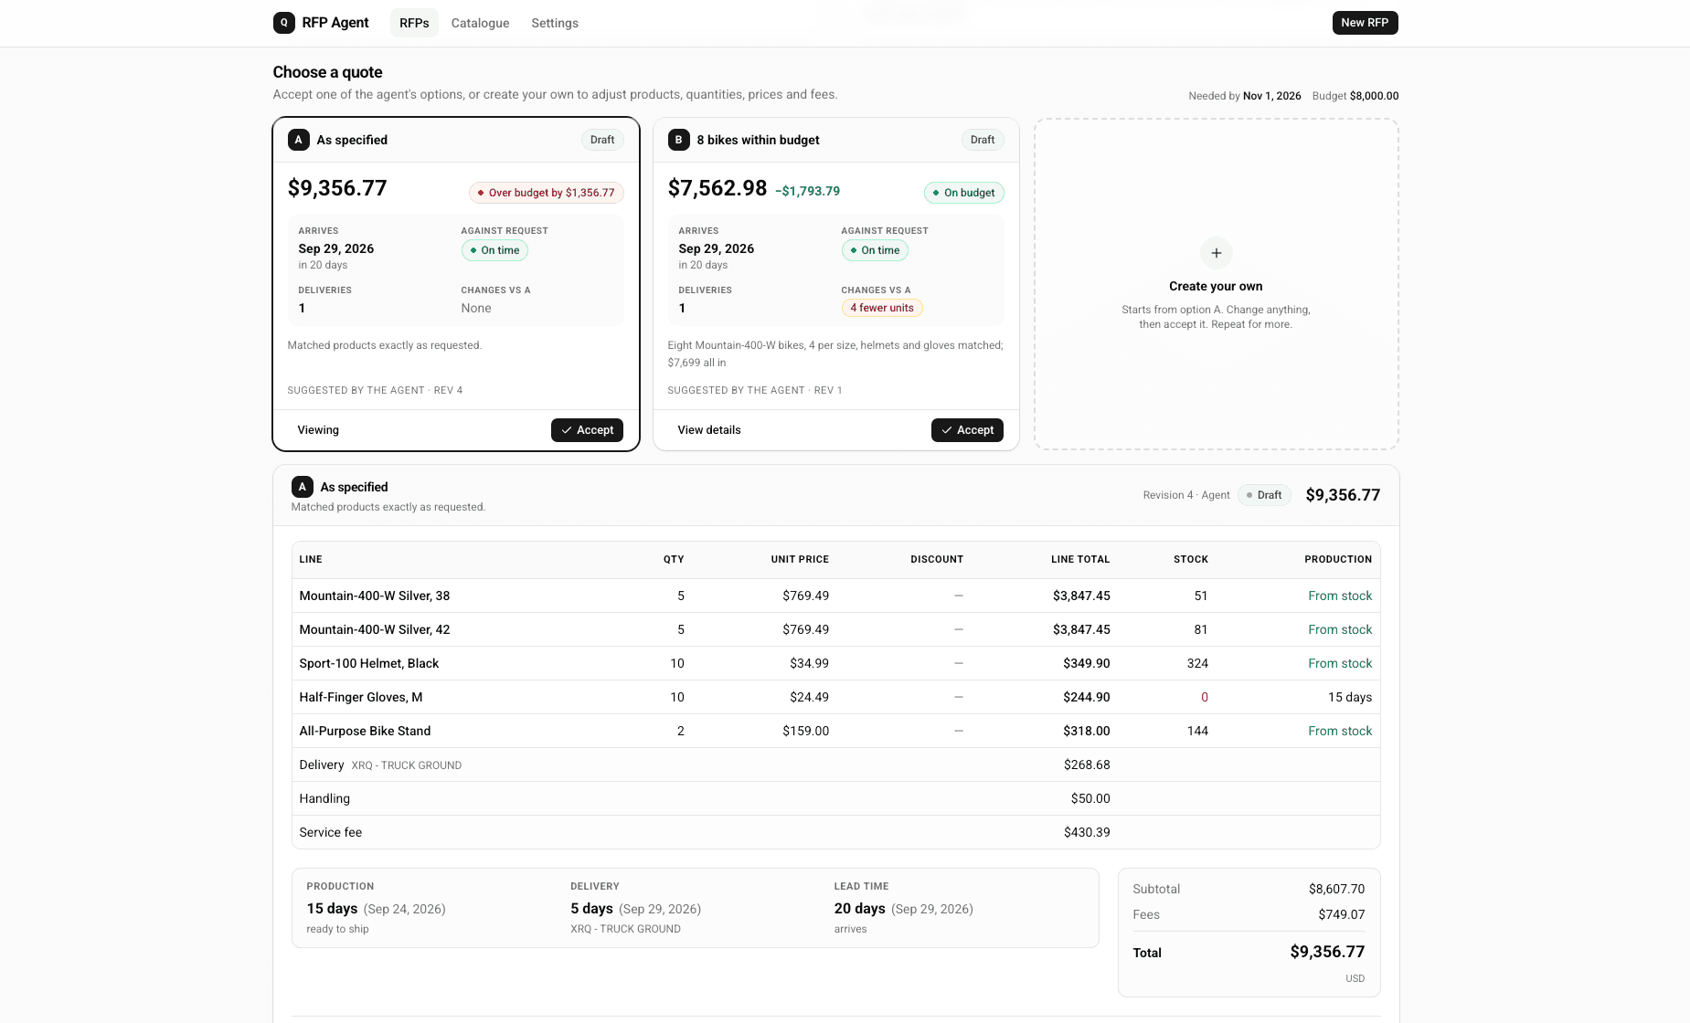Click the On time badge on quote B
This screenshot has width=1690, height=1023.
(875, 250)
